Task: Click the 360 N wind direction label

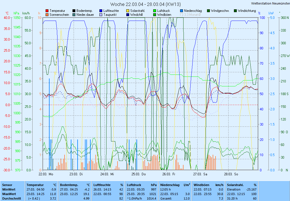Action: point(285,18)
